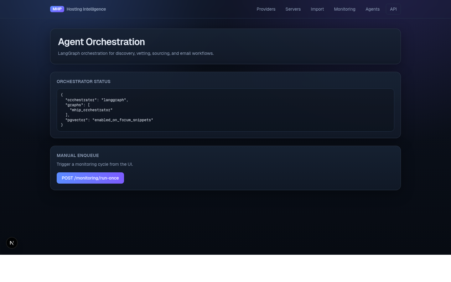This screenshot has height=282, width=451.
Task: Select the active API tab
Action: point(393,9)
